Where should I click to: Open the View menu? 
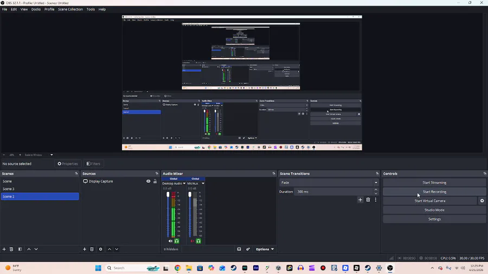coord(24,9)
